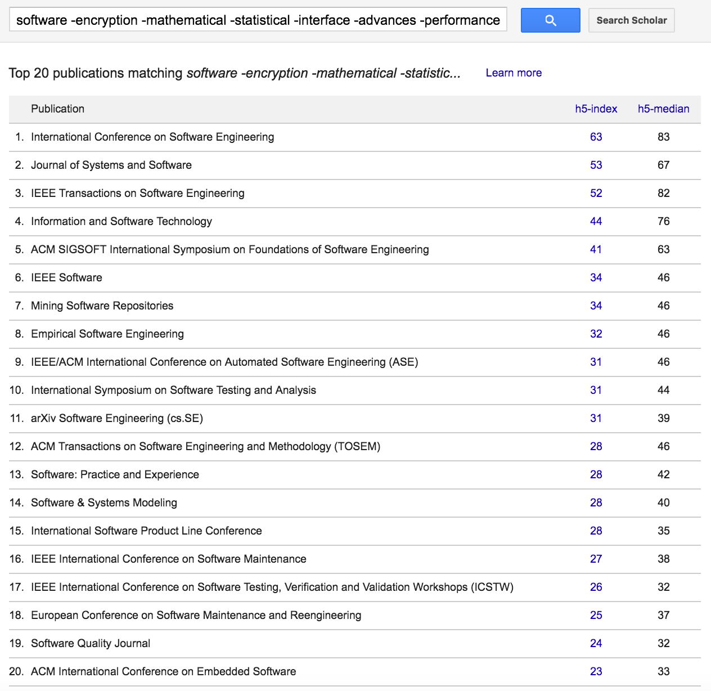Select h5-median value 83 in row 1
The image size is (711, 691).
[x=663, y=137]
